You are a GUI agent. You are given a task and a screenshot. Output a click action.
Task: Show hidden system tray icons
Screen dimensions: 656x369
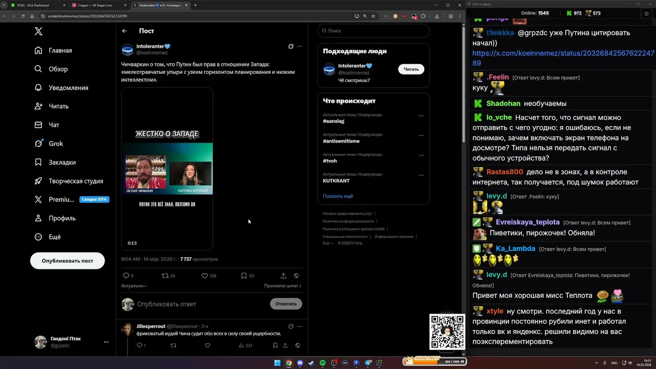click(x=597, y=363)
